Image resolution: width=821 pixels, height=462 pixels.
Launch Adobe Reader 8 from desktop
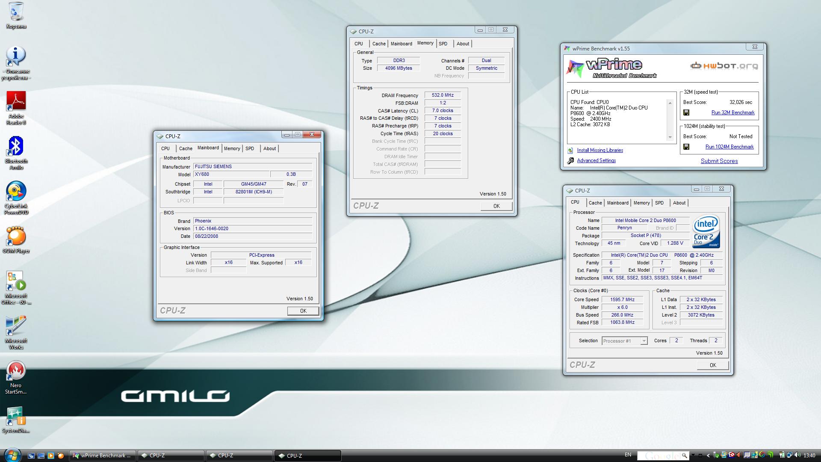tap(16, 108)
